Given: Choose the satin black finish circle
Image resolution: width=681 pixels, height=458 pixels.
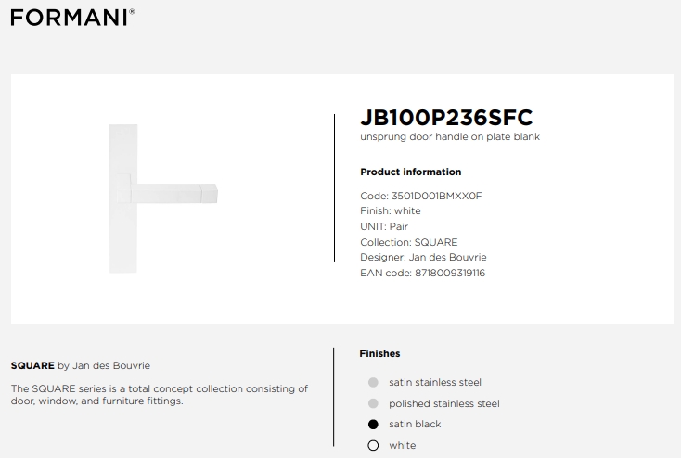Looking at the screenshot, I should pyautogui.click(x=373, y=424).
